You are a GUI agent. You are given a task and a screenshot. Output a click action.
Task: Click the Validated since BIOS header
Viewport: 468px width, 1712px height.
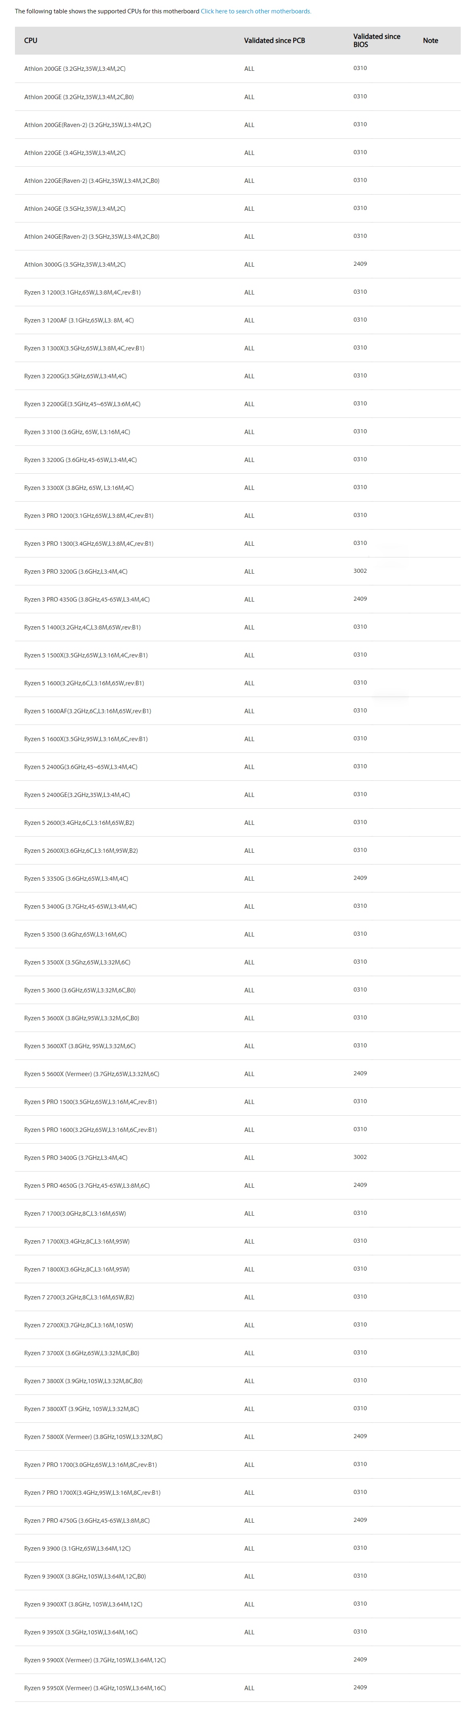(377, 40)
